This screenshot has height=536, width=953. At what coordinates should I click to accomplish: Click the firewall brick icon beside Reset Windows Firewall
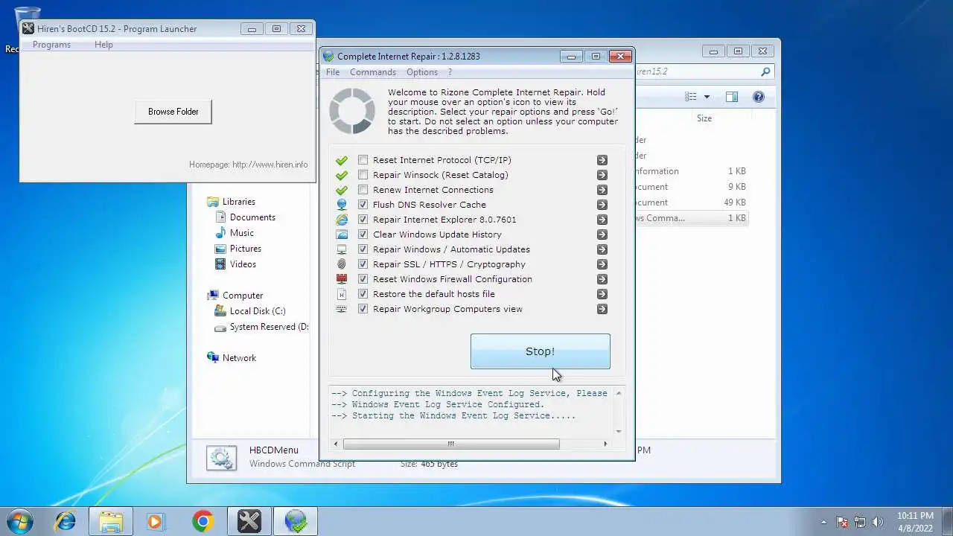(342, 279)
